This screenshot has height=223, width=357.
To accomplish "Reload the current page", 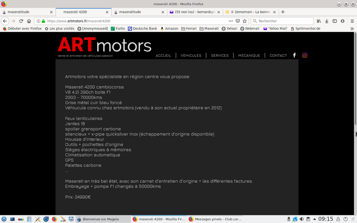I will (21, 21).
